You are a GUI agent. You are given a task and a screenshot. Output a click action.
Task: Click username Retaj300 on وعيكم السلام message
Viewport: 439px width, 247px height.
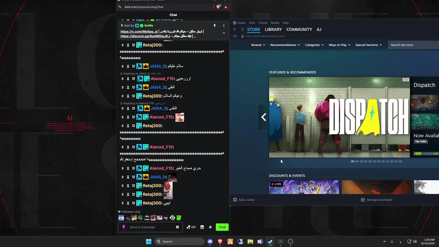153,96
